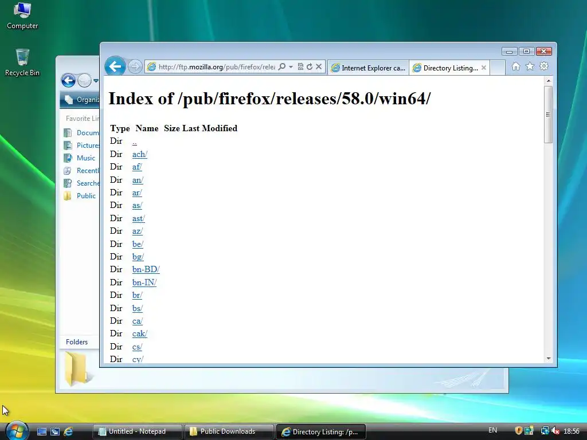Viewport: 587px width, 440px height.
Task: Open the IE Home page icon
Action: (516, 66)
